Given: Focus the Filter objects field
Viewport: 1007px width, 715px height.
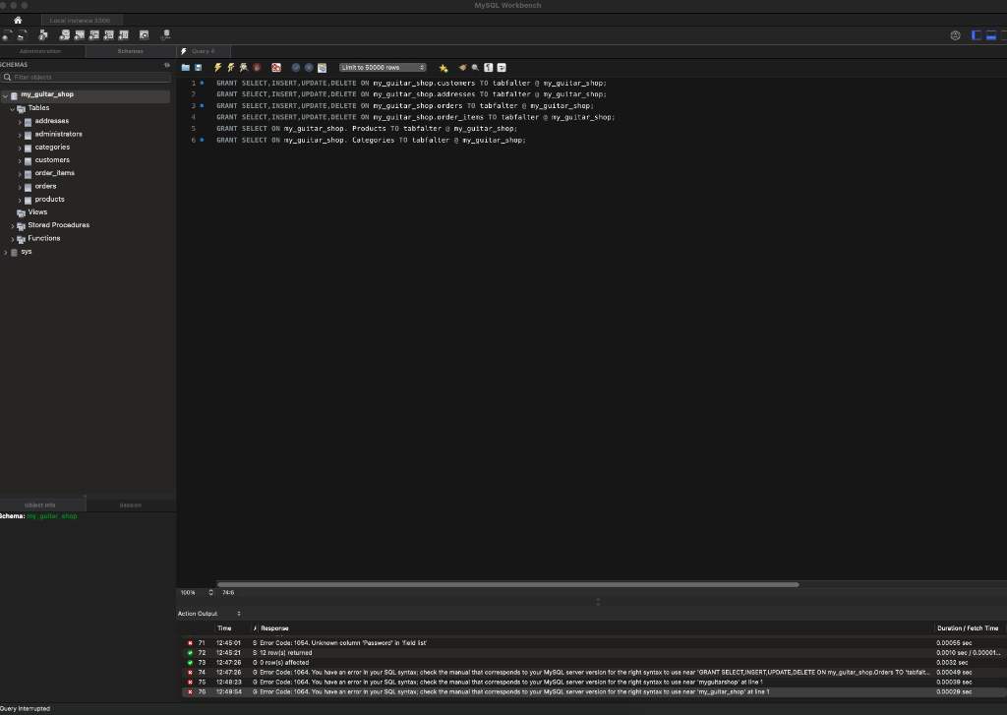Looking at the screenshot, I should (87, 77).
